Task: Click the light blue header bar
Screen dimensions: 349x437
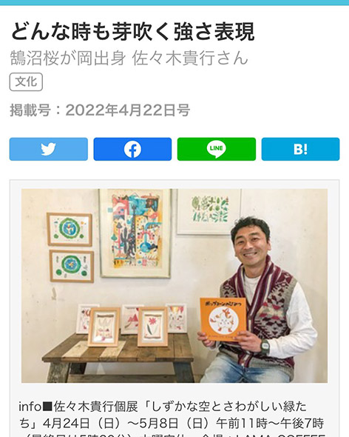Action: click(174, 2)
